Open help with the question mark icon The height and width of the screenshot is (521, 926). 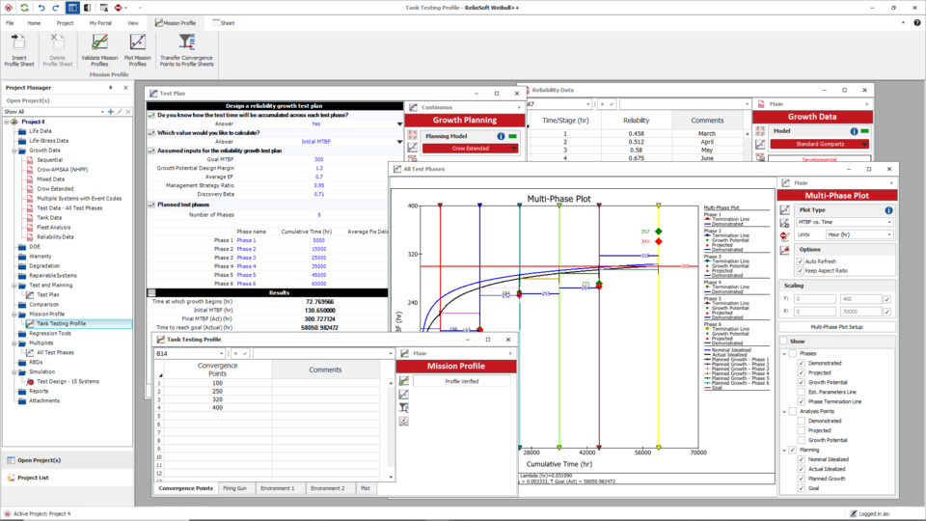click(916, 22)
